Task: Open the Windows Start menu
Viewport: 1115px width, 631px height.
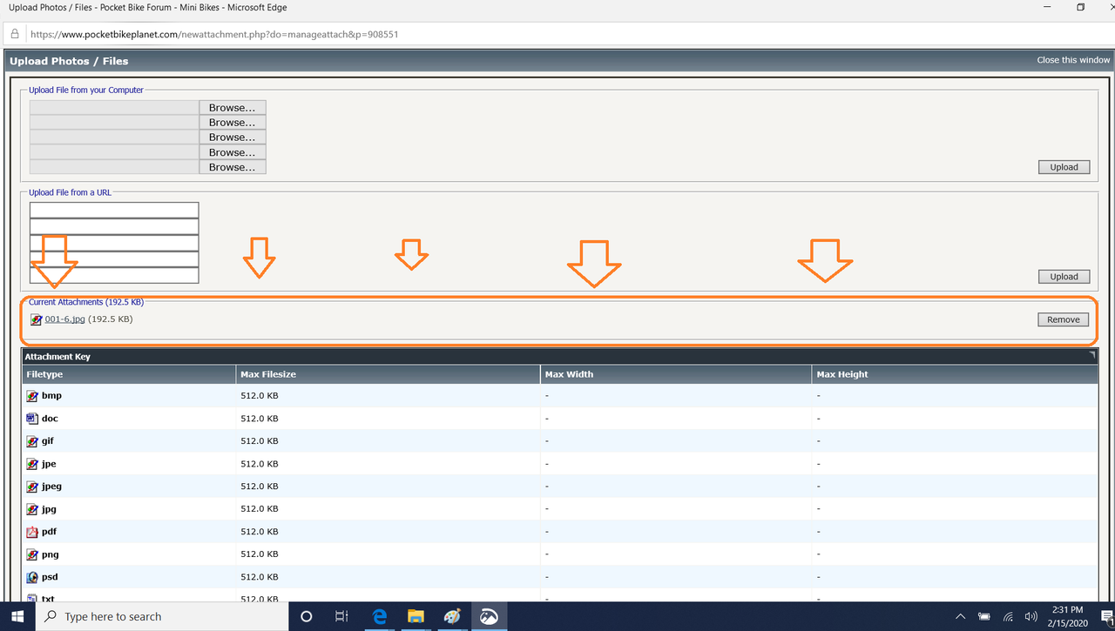Action: tap(16, 616)
